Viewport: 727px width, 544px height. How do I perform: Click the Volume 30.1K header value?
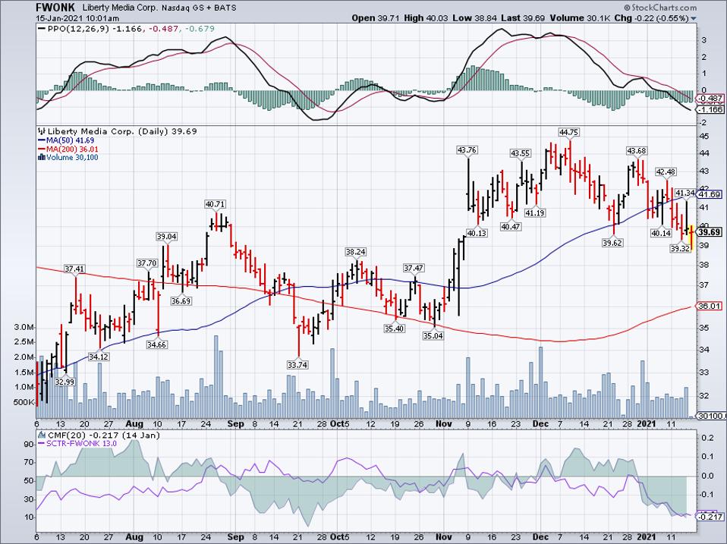(581, 18)
